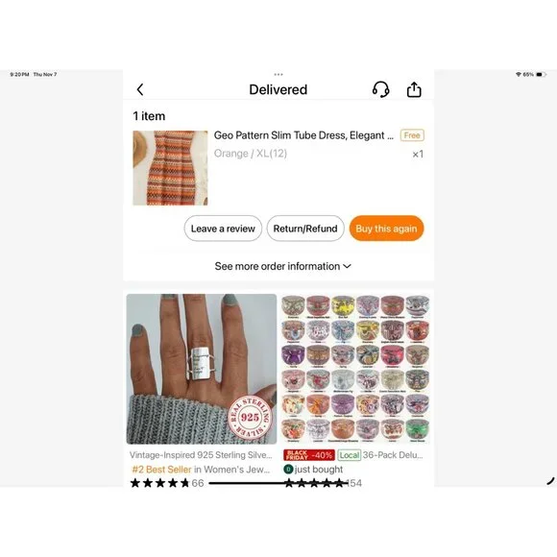Check the battery status icon
The image size is (557, 557).
point(541,74)
